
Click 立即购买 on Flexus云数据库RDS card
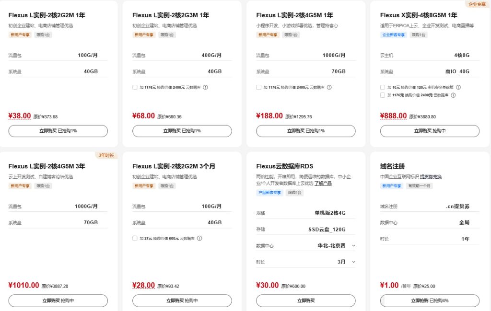(305, 301)
